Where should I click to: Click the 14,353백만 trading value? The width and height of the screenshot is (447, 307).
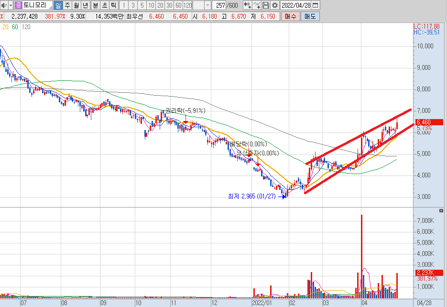pyautogui.click(x=109, y=17)
